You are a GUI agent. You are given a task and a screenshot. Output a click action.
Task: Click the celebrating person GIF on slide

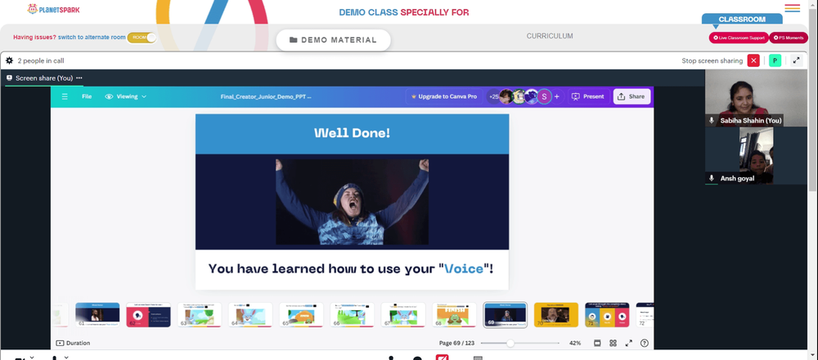(x=352, y=202)
